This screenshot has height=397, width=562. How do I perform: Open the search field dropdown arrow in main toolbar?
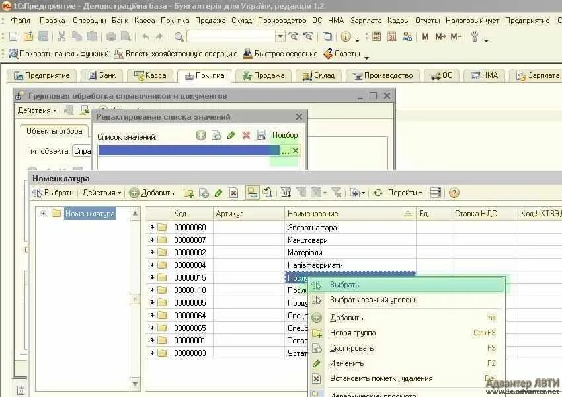[280, 36]
